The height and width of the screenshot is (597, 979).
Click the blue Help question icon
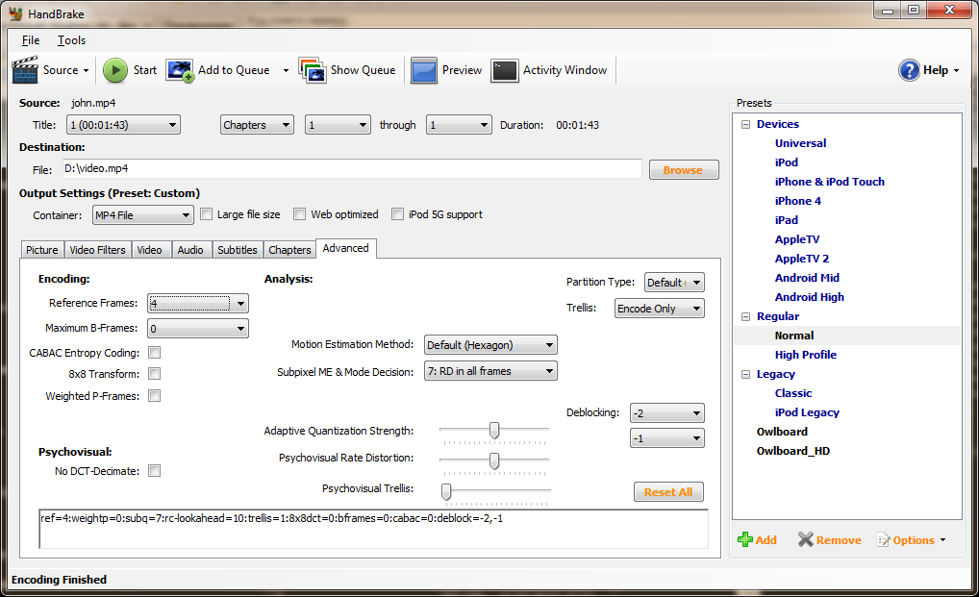909,70
